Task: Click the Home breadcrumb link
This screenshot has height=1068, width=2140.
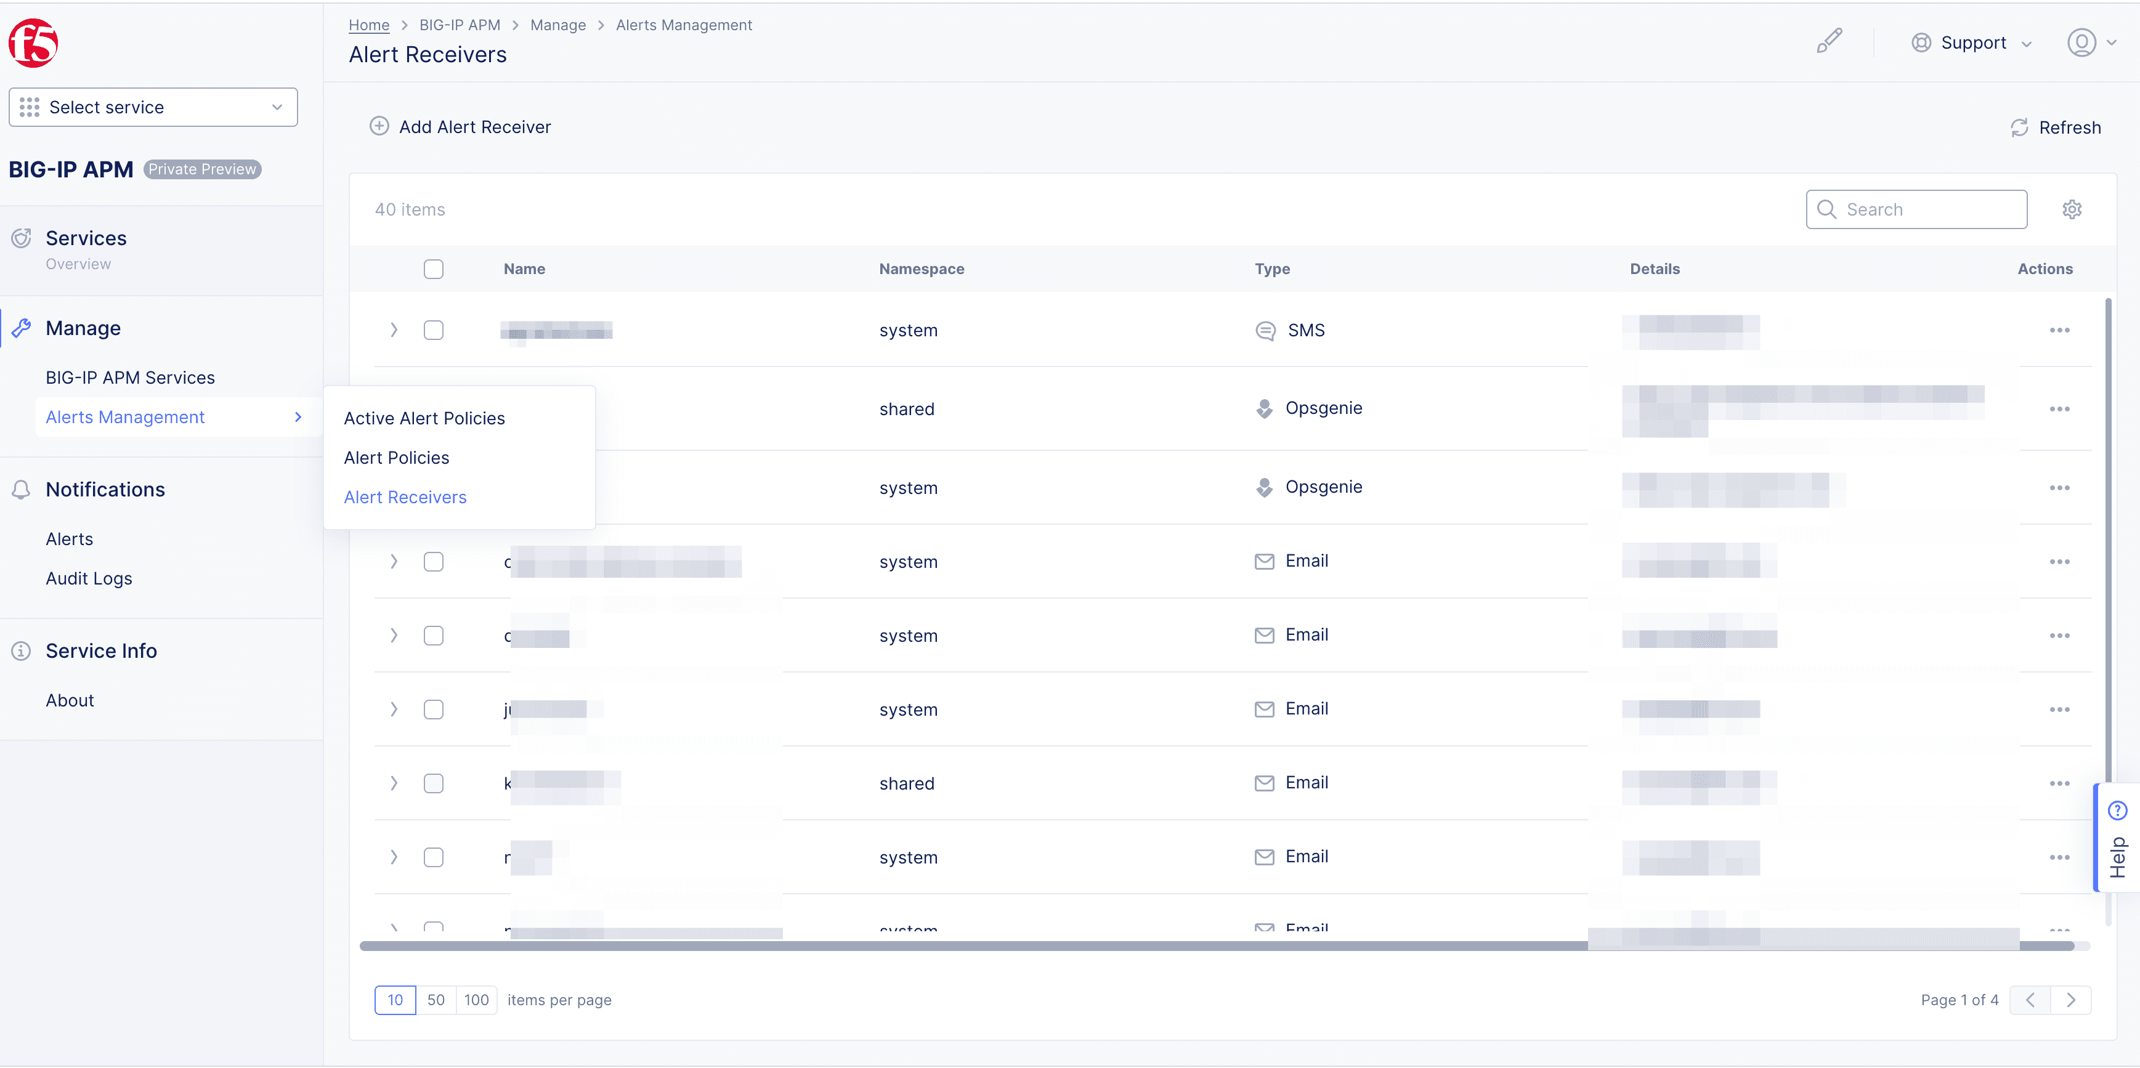Action: pos(369,25)
